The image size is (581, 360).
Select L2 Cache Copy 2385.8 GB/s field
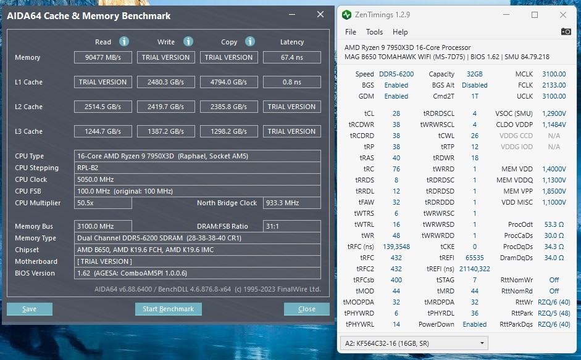point(229,107)
